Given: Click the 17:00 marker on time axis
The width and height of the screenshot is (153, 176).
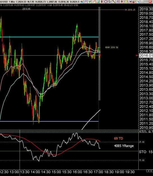Looking at the screenshot, I should 99,172.
